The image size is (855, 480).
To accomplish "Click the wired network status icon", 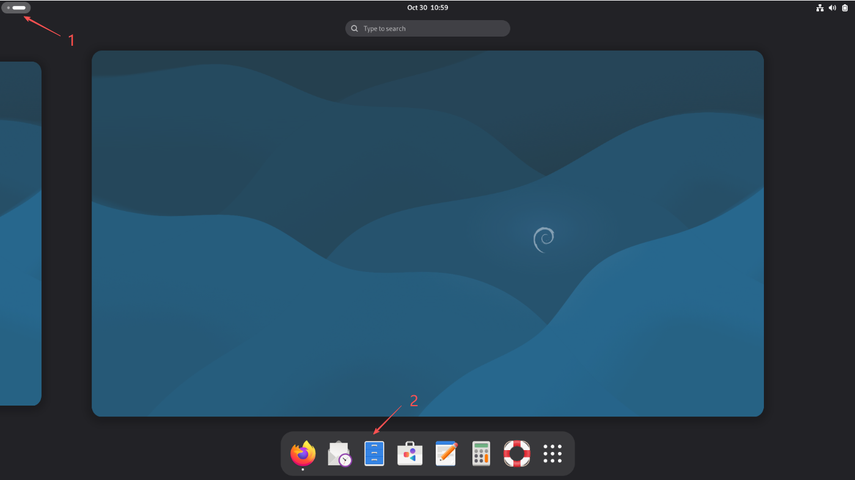I will [820, 8].
